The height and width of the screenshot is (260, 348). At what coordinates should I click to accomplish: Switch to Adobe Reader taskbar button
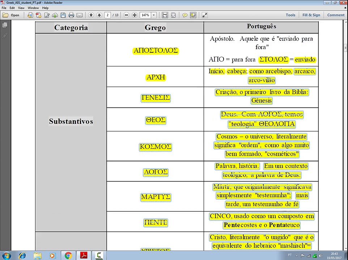point(84,255)
